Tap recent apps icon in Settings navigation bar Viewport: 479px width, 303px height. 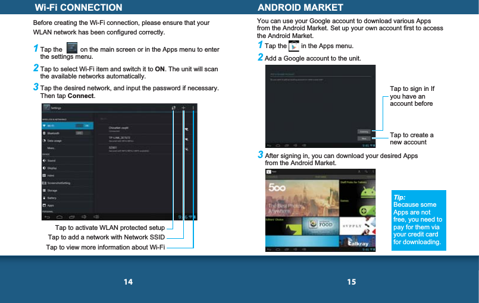pos(72,217)
